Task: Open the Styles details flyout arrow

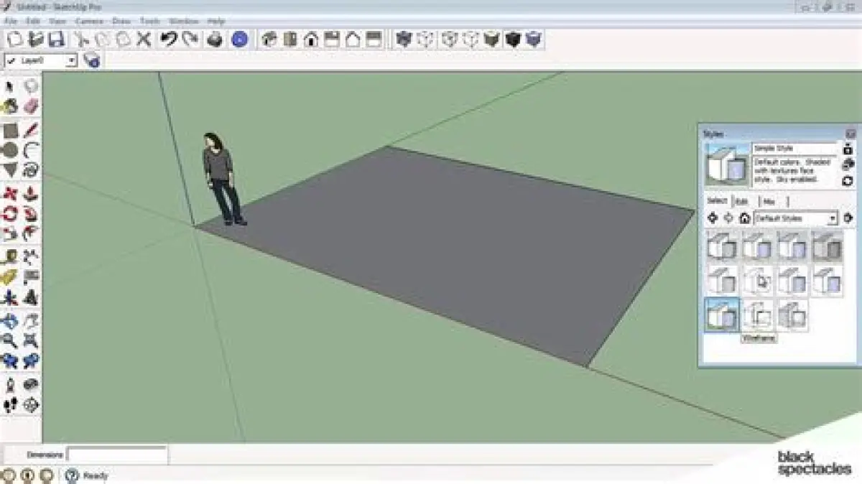Action: (848, 218)
